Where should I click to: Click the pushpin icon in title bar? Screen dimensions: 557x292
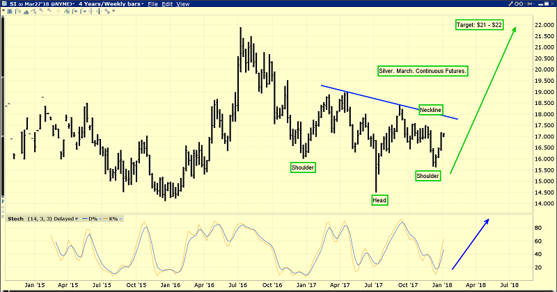[x=528, y=4]
